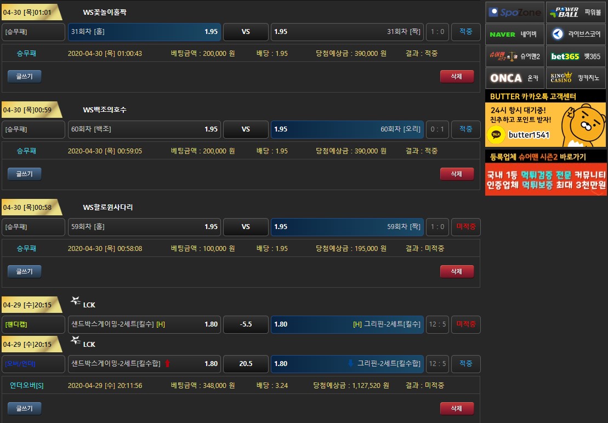Open the Superman 2 shortcut
Viewport: 608px width, 423px height.
[514, 56]
